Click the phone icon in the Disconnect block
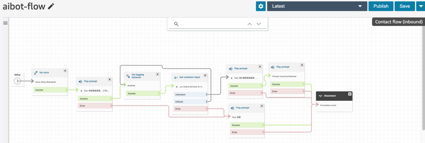 coord(320,96)
